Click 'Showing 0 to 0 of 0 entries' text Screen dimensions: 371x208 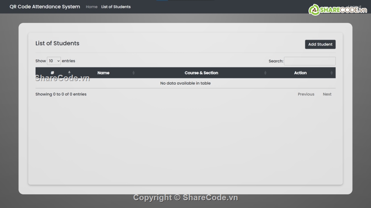point(61,94)
